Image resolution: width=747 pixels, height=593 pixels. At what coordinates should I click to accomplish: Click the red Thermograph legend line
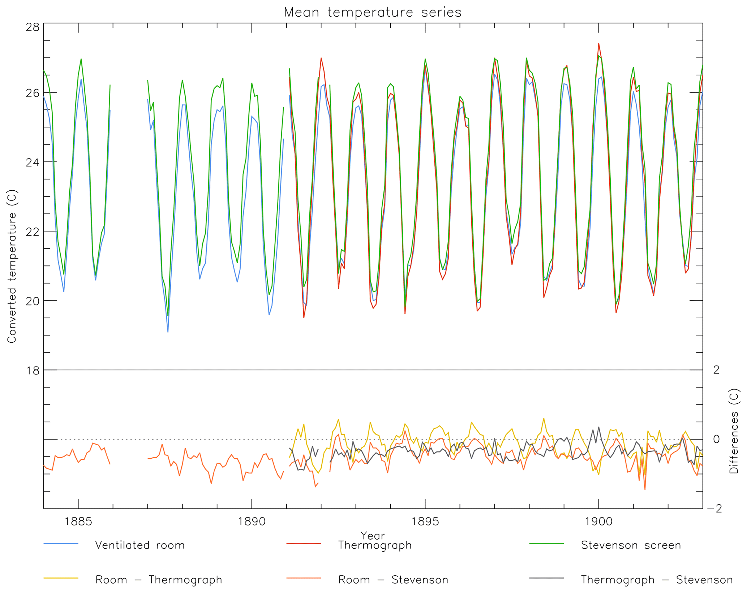coord(304,544)
